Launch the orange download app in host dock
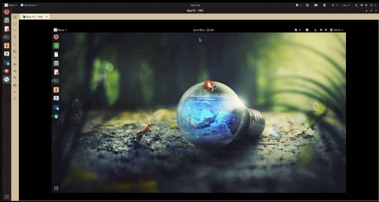Image resolution: width=379 pixels, height=202 pixels. [6, 45]
